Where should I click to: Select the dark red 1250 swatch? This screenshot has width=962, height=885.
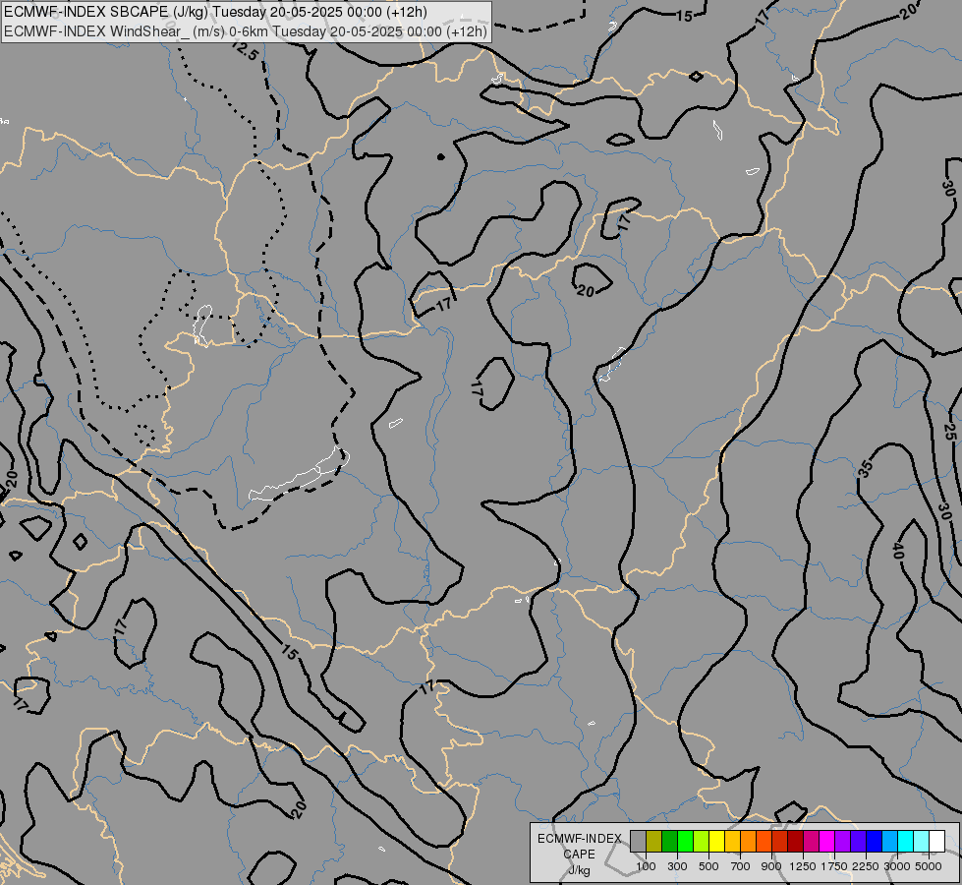click(x=795, y=841)
